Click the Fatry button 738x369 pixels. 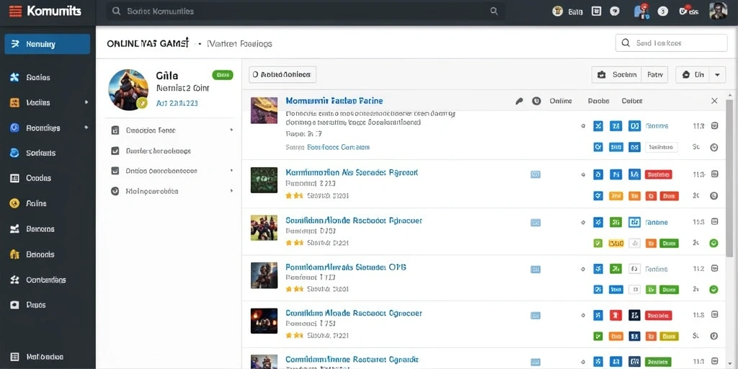(x=654, y=74)
